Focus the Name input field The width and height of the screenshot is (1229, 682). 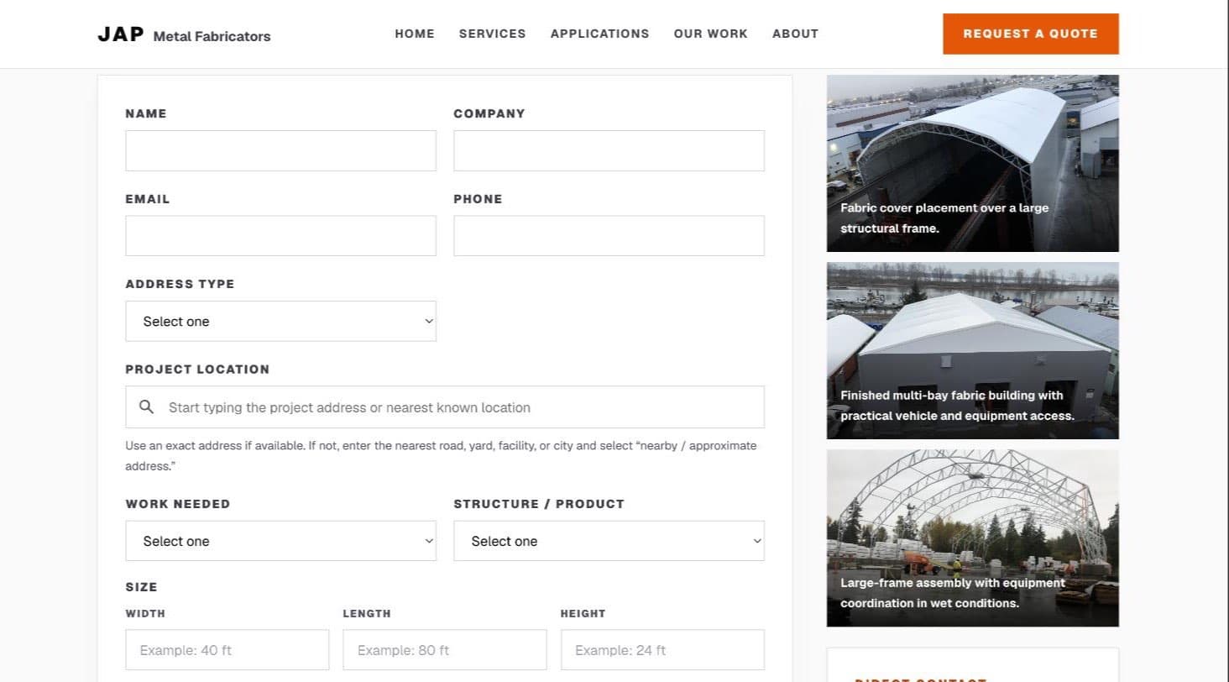tap(280, 150)
